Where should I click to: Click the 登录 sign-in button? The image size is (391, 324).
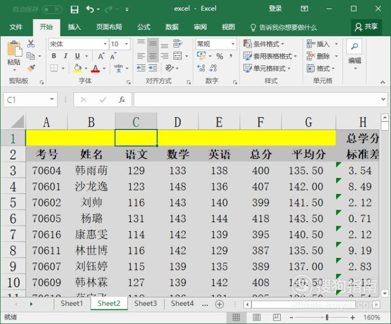tap(275, 8)
